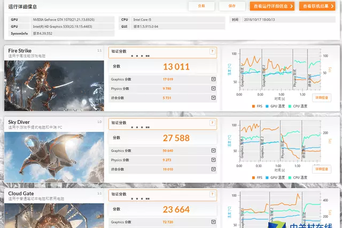Click the Sky Diver performance chart

[x=280, y=141]
